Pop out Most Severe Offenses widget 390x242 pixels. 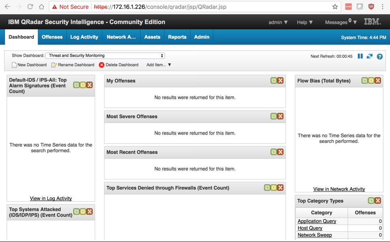(x=273, y=116)
